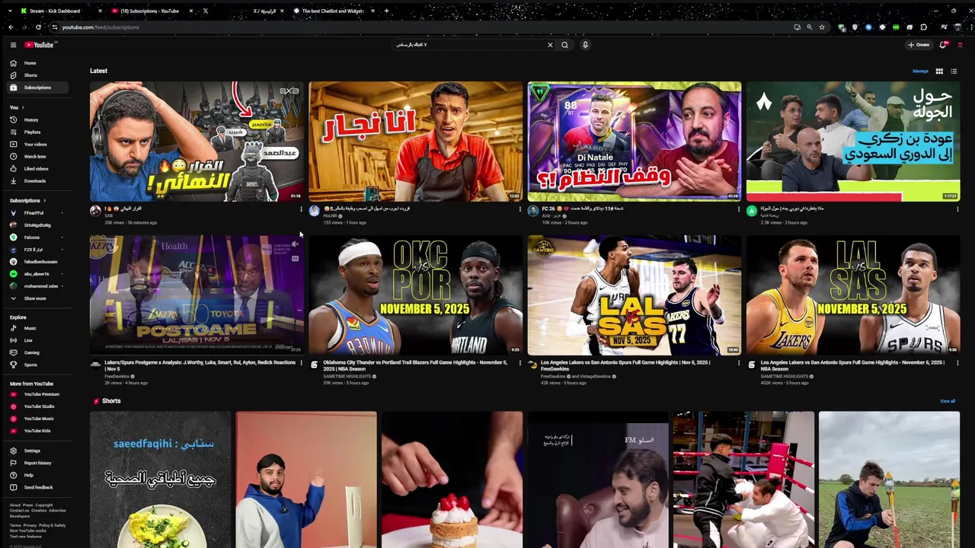Open watch History
Viewport: 975px width, 548px height.
[38, 119]
